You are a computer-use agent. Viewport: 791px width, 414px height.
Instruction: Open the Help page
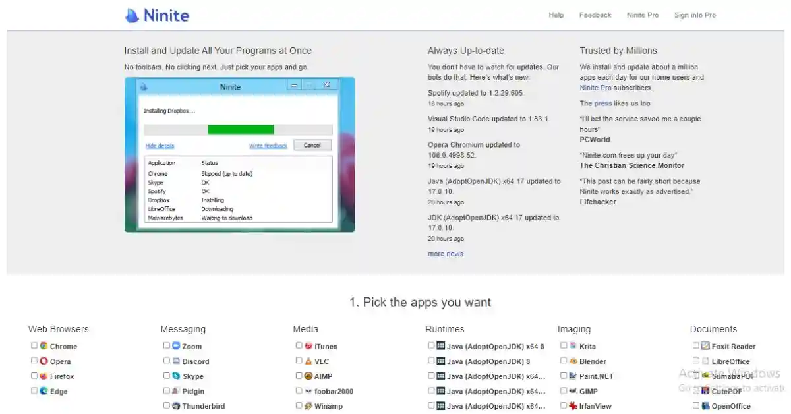556,15
